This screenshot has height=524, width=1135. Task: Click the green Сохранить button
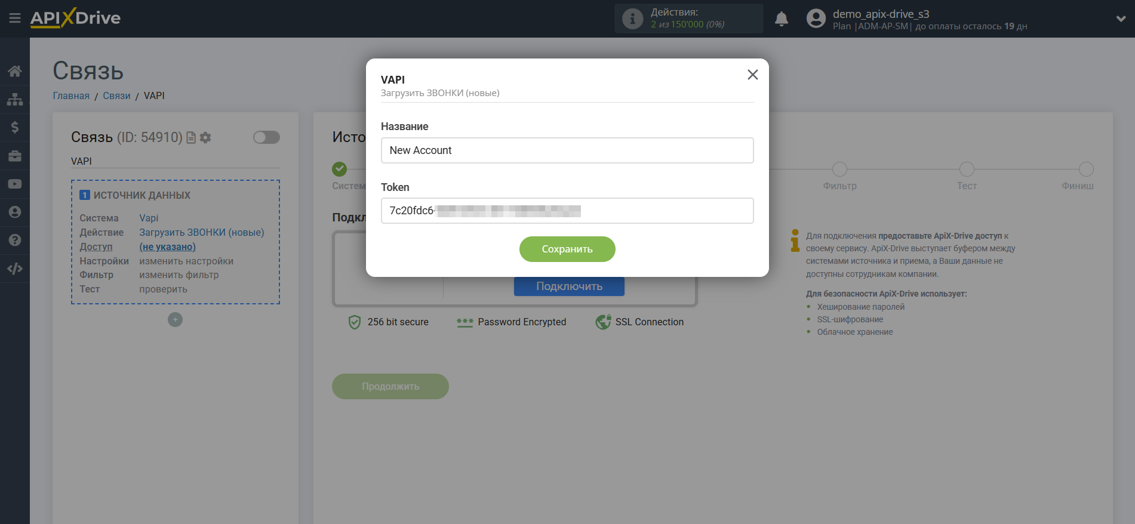tap(567, 249)
